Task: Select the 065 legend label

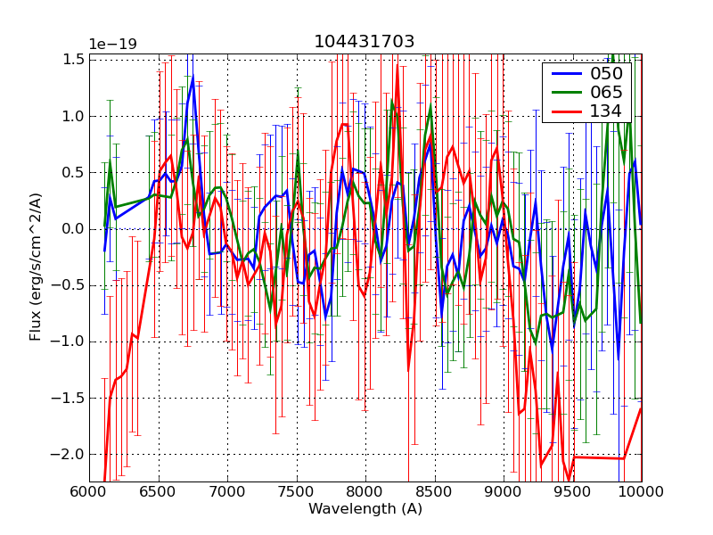Action: (606, 93)
